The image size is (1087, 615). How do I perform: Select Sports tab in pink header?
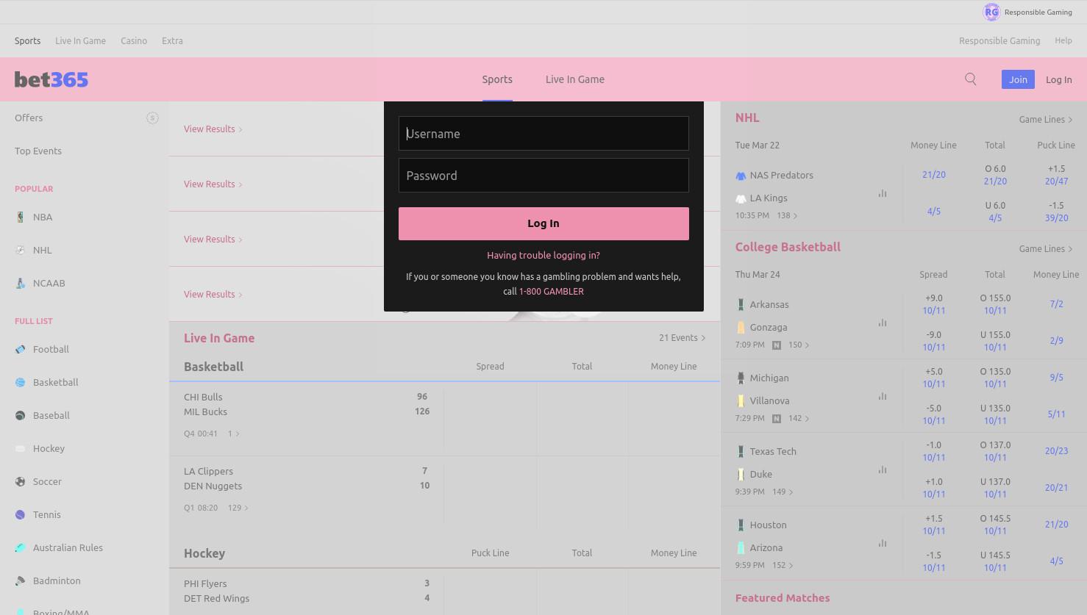point(497,79)
